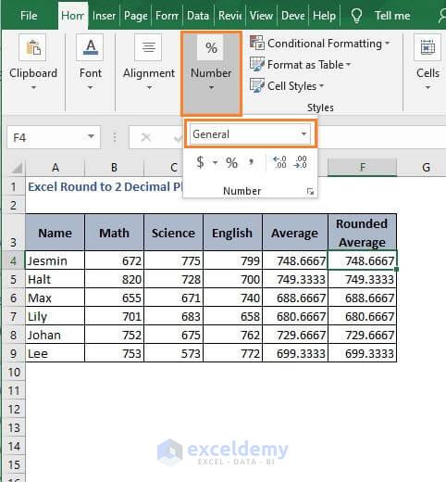Click Halt's Rounded Average 749.3333 in column F
The image size is (446, 482).
[x=362, y=279]
